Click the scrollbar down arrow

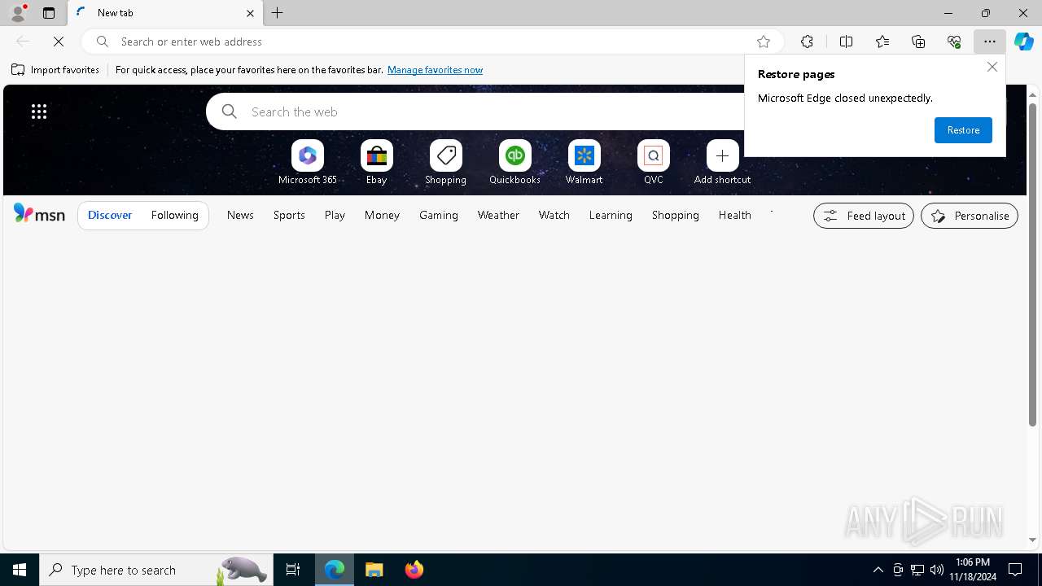tap(1032, 540)
